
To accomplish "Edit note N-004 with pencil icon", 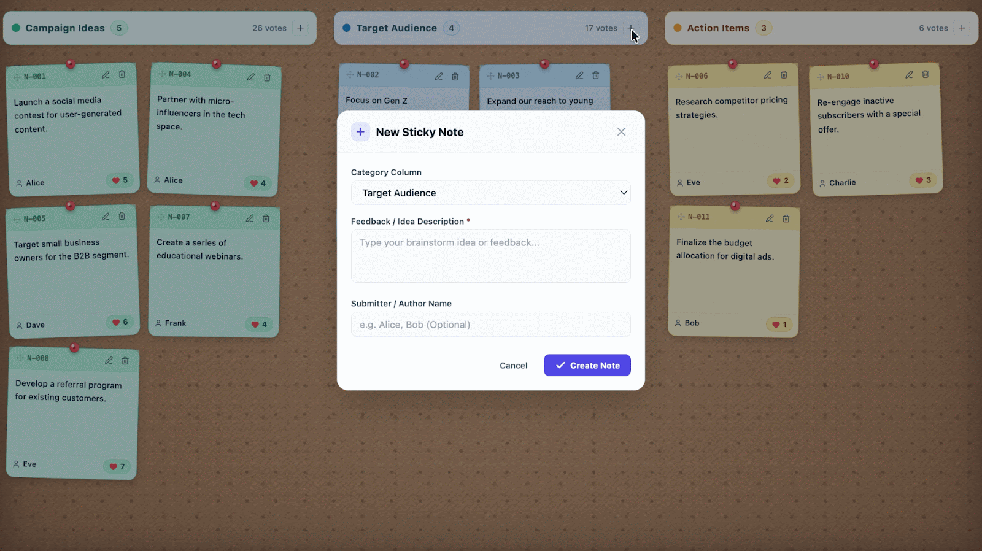I will coord(250,77).
